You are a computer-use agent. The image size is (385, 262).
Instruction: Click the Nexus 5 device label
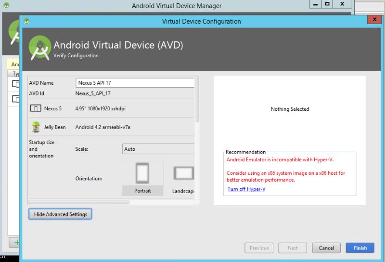53,108
